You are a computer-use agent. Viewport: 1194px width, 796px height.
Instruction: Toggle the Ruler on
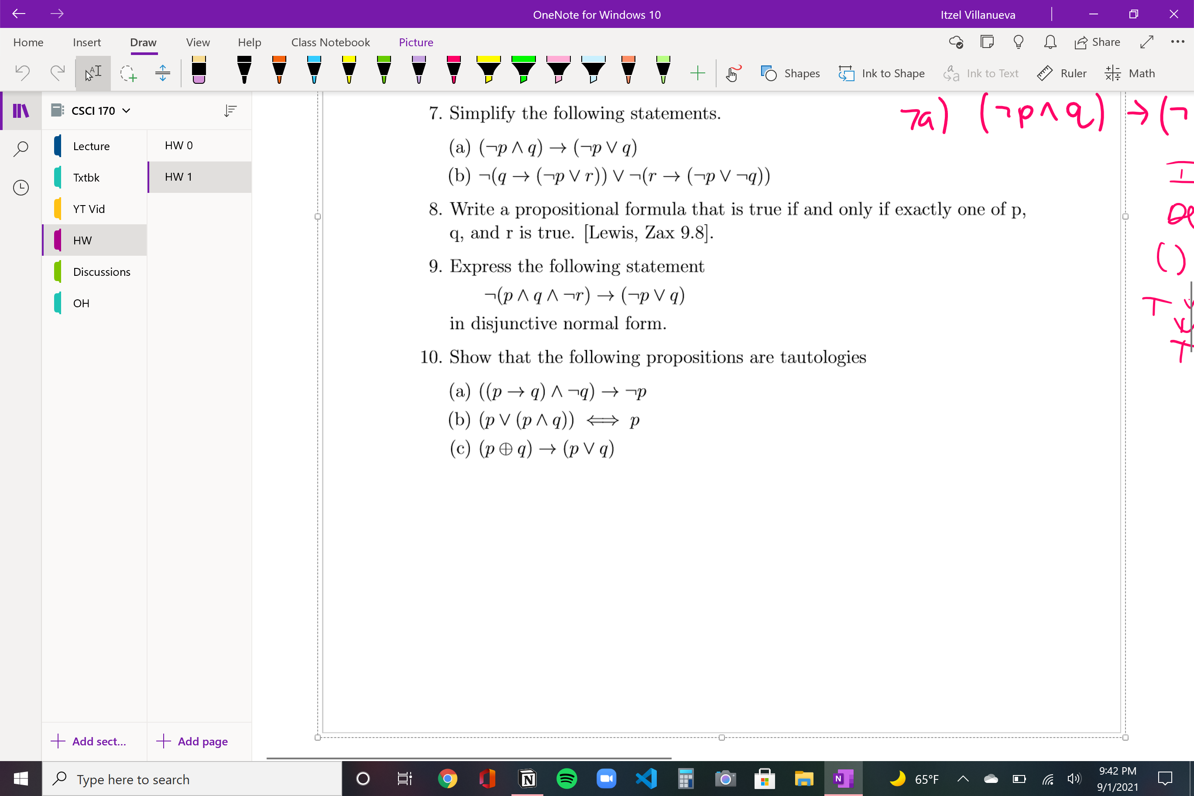point(1062,73)
